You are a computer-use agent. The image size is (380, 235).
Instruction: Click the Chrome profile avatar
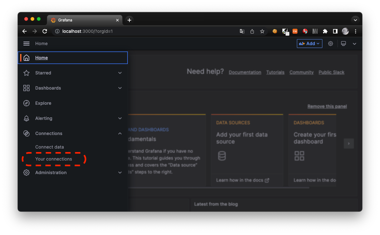pyautogui.click(x=345, y=31)
